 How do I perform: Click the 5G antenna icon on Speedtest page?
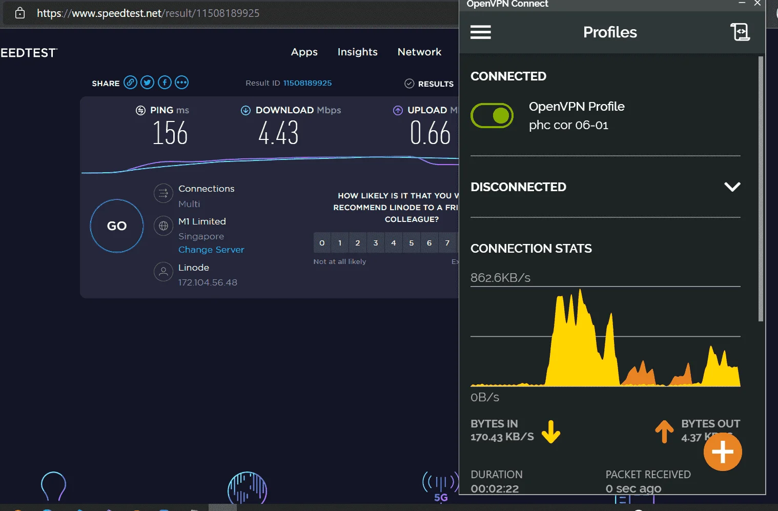440,487
